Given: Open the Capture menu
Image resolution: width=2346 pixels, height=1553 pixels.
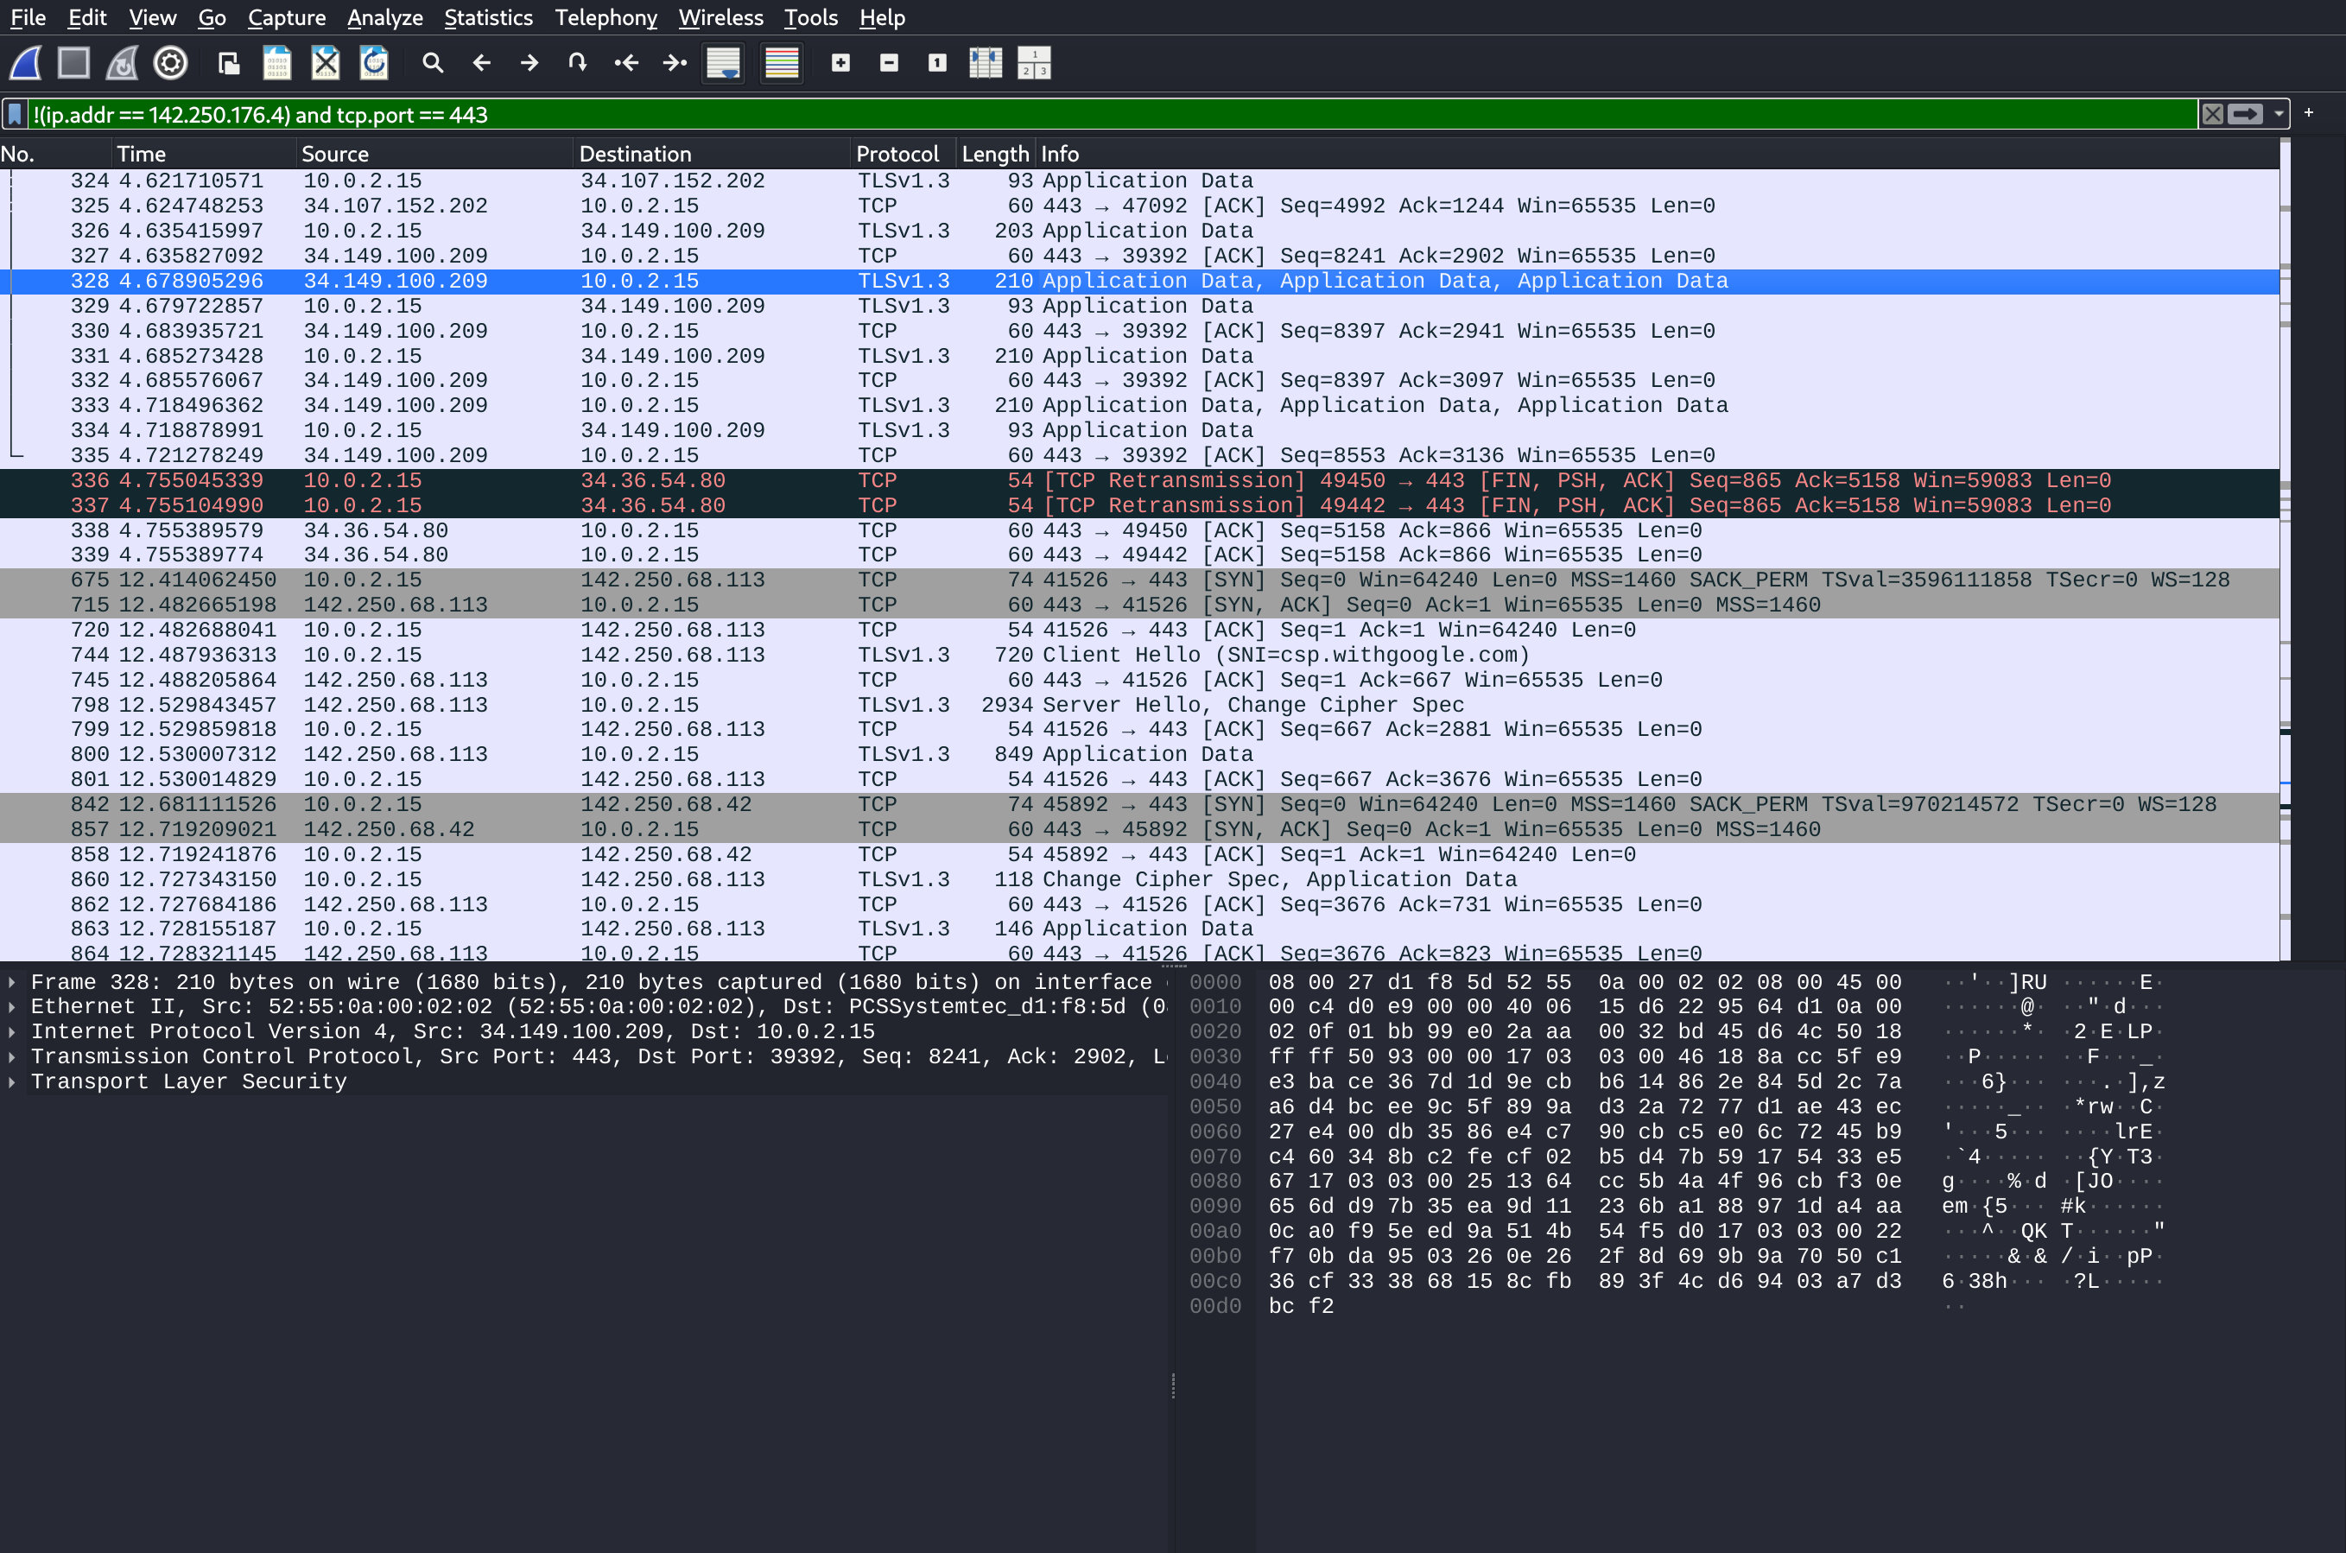Looking at the screenshot, I should tap(286, 18).
